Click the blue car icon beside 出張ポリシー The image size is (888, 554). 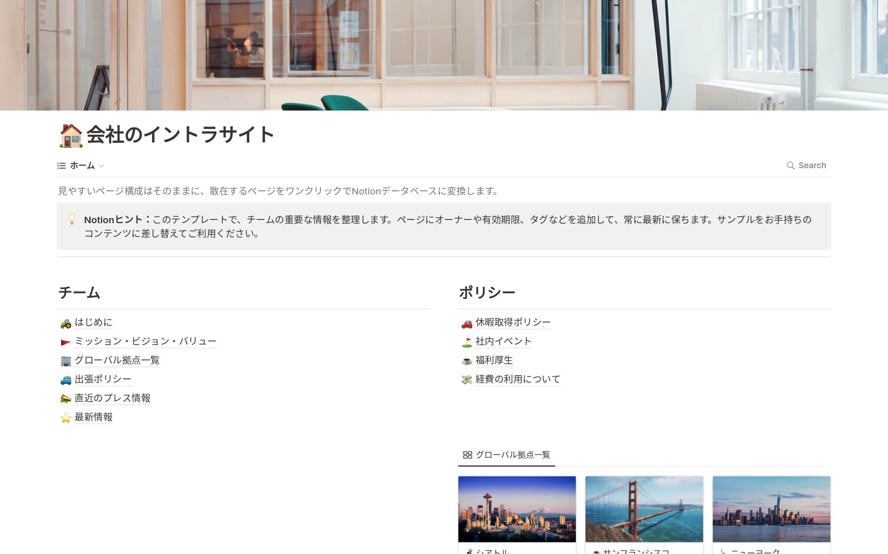tap(66, 379)
